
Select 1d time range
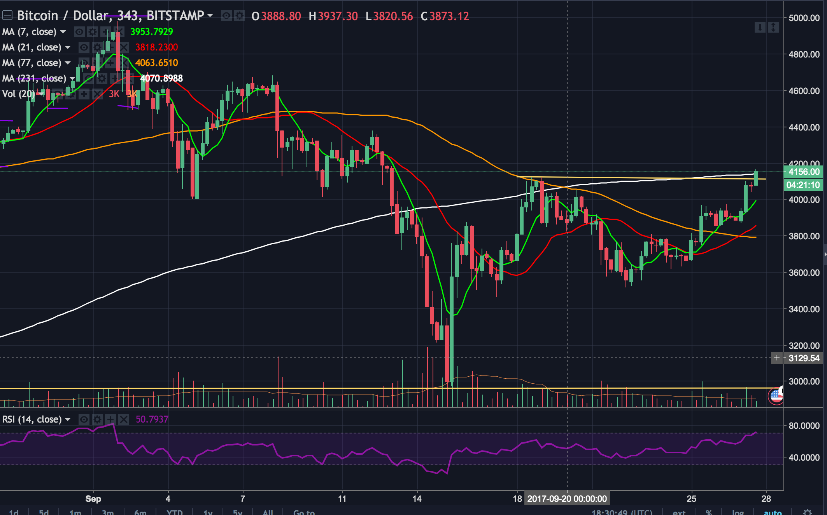tap(14, 512)
